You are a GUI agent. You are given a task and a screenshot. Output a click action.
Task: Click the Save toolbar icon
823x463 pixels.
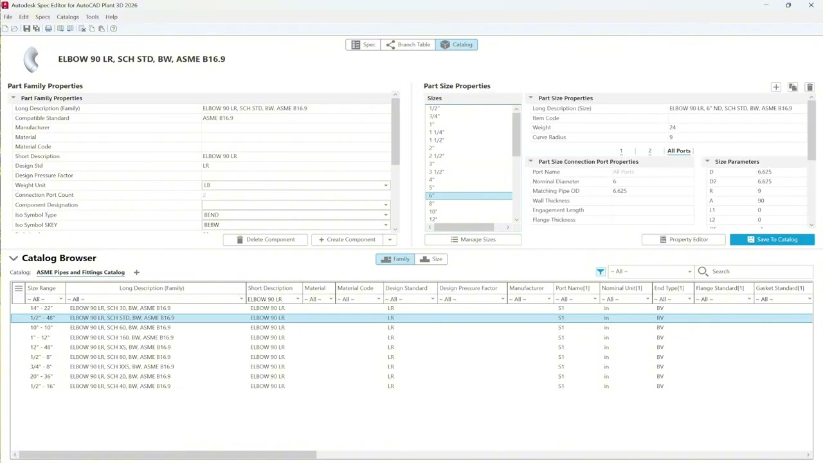26,28
